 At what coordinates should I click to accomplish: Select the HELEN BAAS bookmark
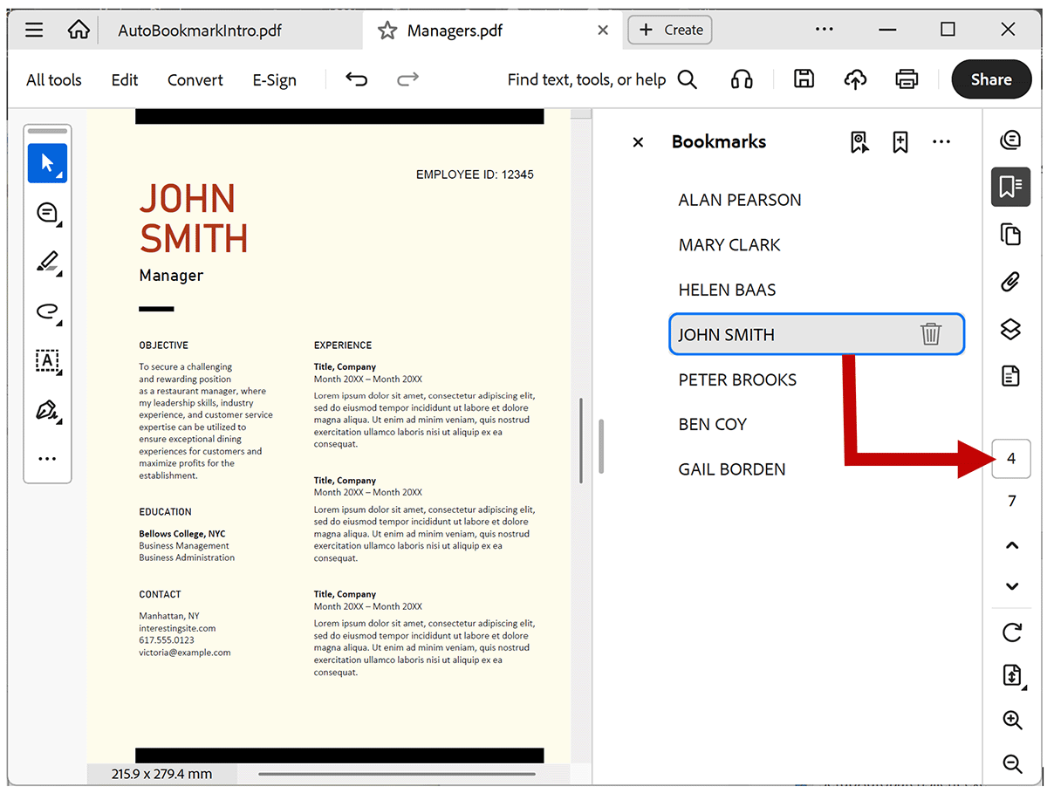727,290
